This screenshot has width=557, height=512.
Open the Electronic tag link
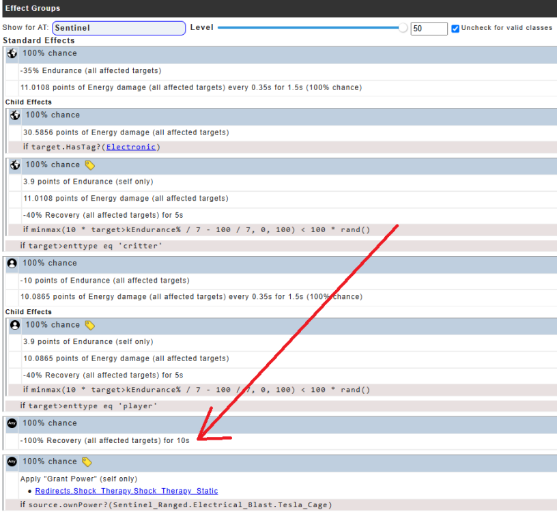pyautogui.click(x=131, y=147)
